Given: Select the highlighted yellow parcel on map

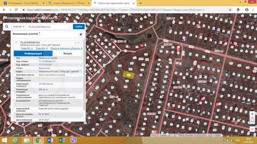Looking at the screenshot, I should [128, 75].
